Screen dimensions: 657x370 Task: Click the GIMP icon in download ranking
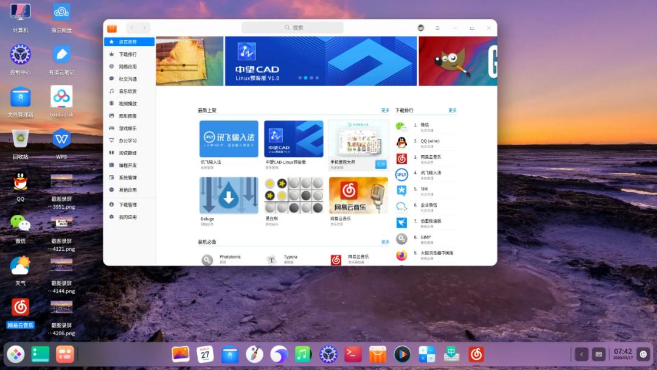400,239
